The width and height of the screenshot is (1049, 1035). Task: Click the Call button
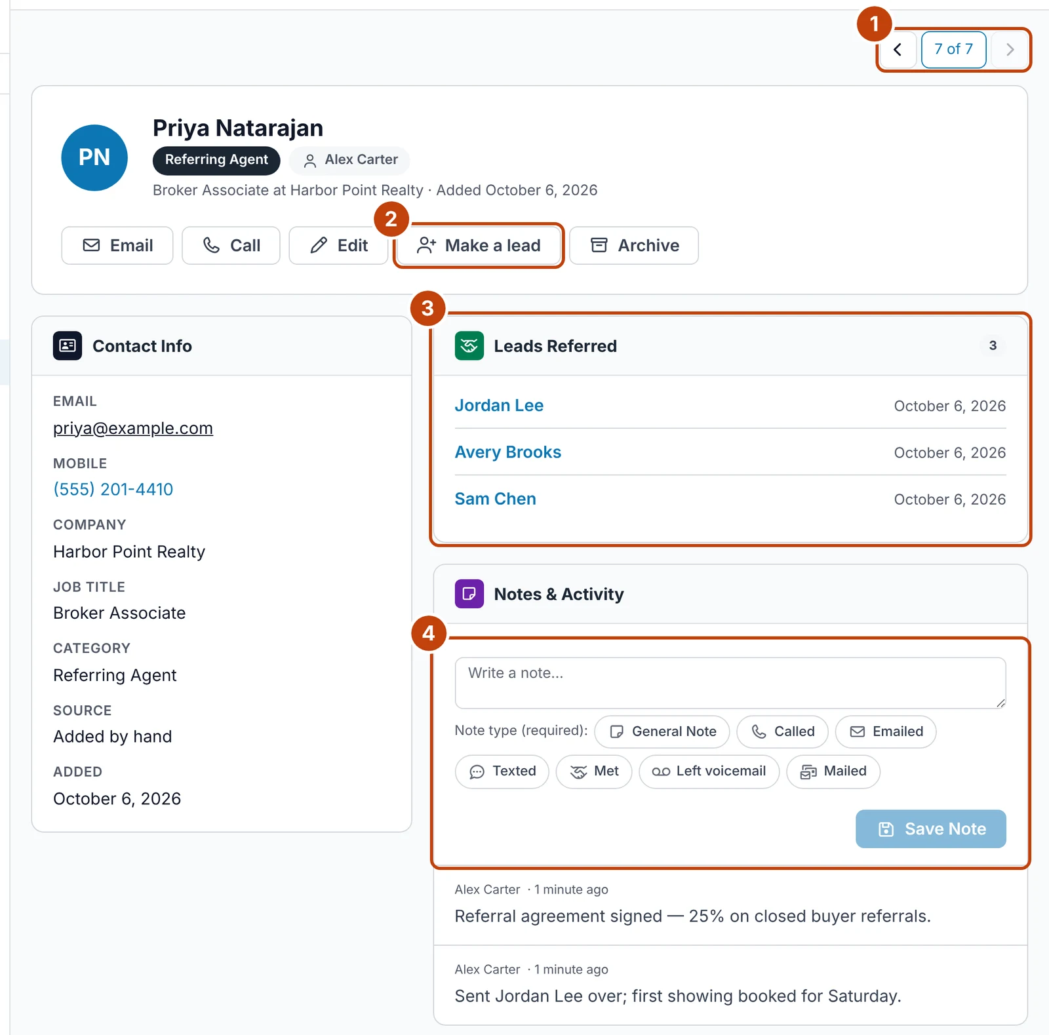[x=231, y=246]
